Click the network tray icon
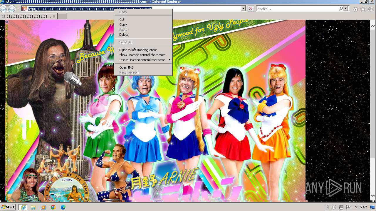 click(x=341, y=207)
